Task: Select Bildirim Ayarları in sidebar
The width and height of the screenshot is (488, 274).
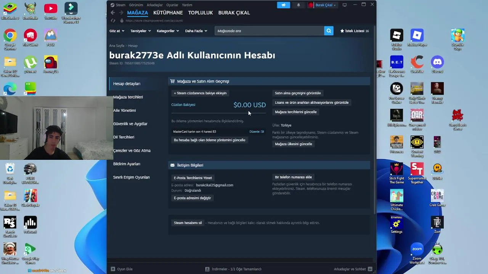Action: (x=127, y=164)
